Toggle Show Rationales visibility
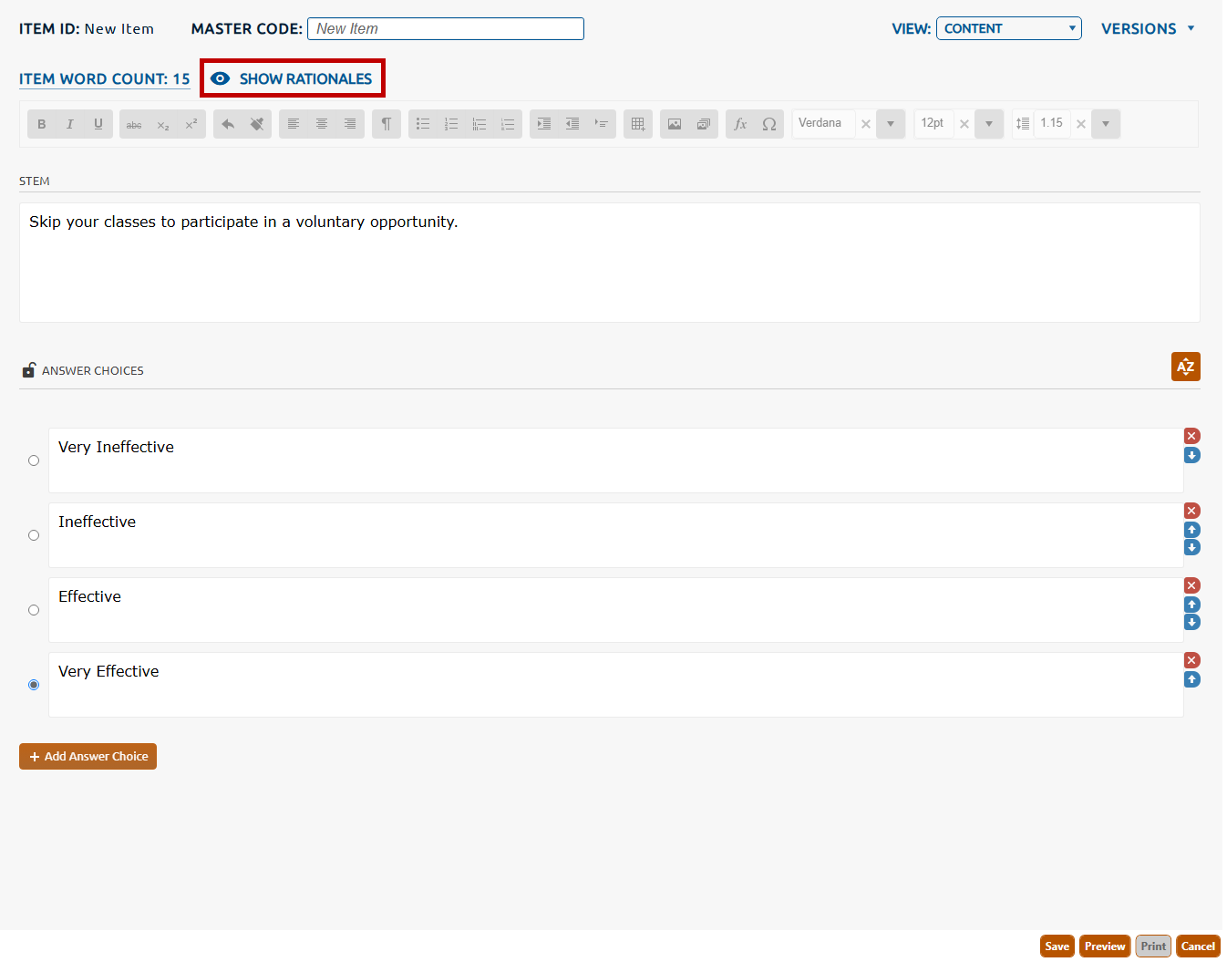Viewport: 1227px width, 962px height. pos(293,78)
